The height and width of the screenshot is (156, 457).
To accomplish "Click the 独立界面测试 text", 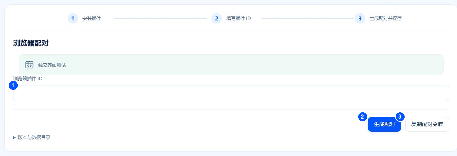I will [52, 65].
